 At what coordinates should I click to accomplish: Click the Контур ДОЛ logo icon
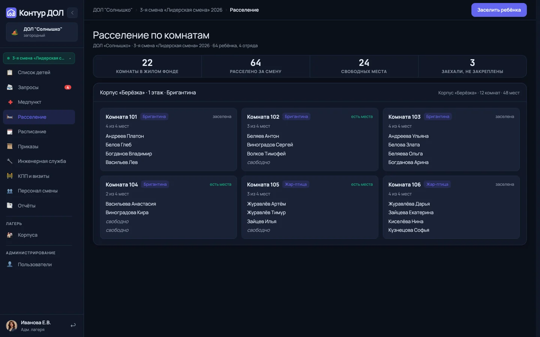click(11, 13)
